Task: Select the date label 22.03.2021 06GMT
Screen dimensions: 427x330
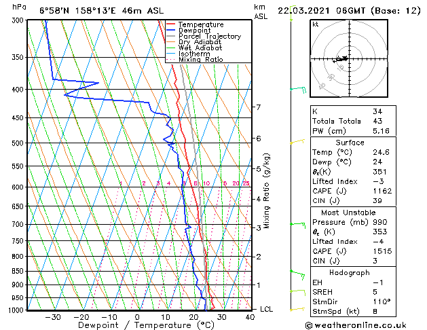Action: (322, 11)
